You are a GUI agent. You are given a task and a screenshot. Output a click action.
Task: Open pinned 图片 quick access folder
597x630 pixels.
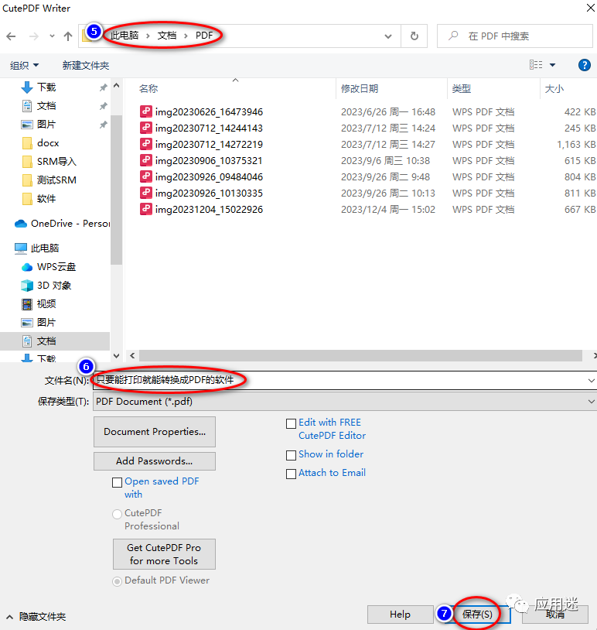tap(46, 124)
